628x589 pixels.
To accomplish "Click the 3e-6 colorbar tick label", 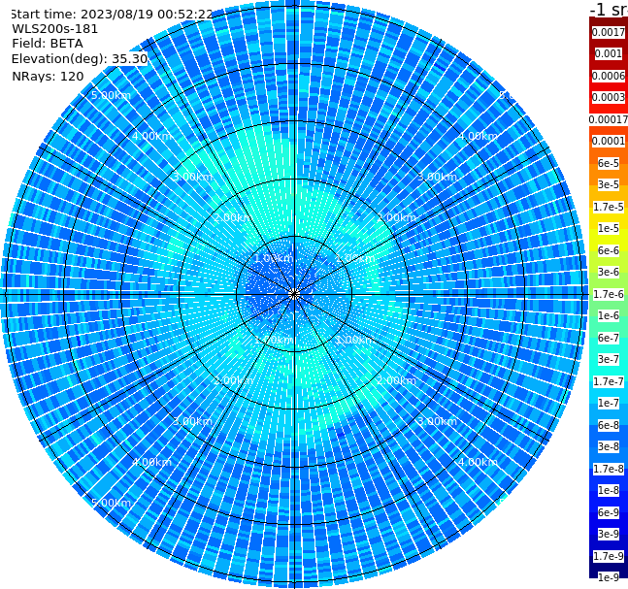I will [609, 272].
